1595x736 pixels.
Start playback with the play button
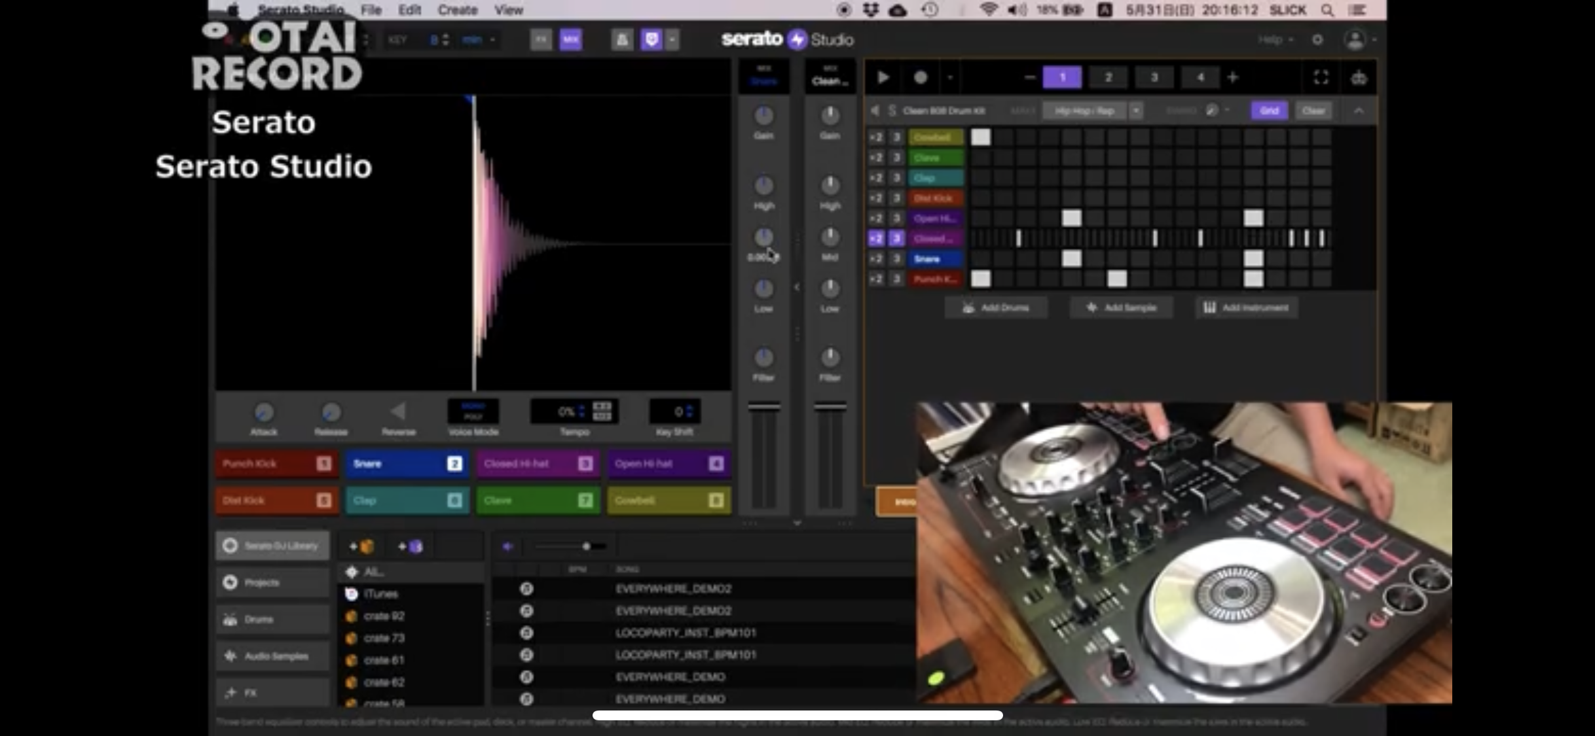pyautogui.click(x=883, y=78)
